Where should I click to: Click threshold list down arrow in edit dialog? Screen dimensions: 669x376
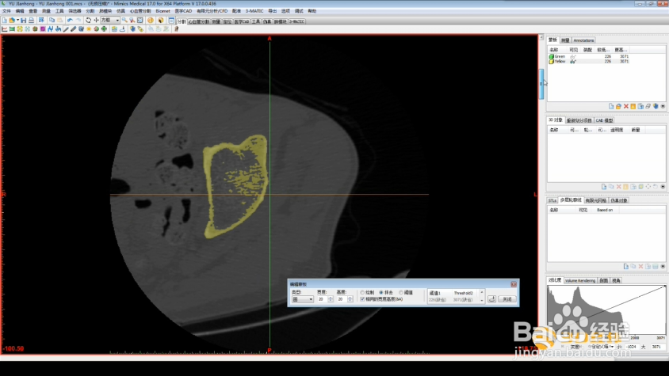tap(482, 300)
